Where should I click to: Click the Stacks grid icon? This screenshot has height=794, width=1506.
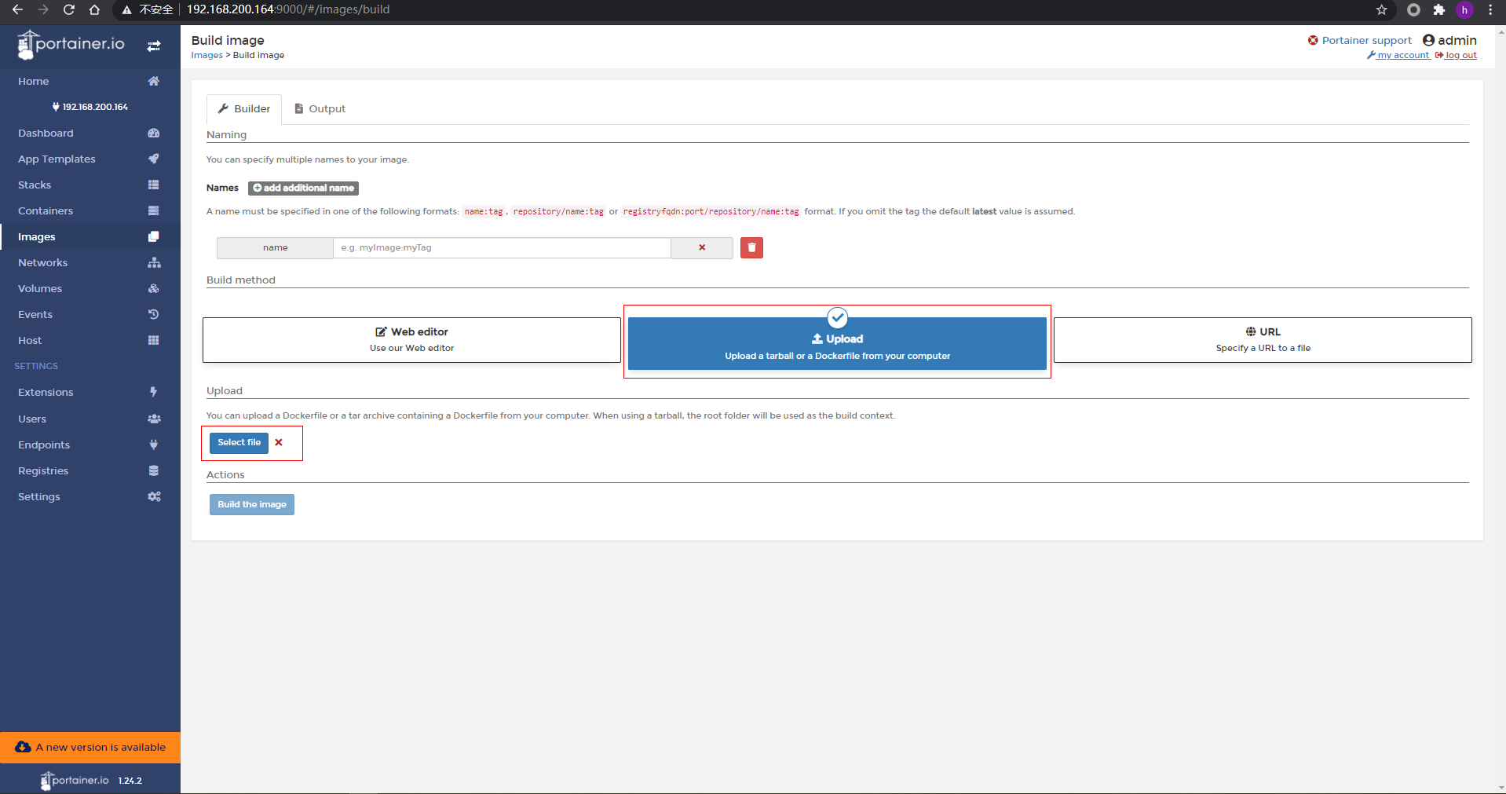[x=154, y=185]
